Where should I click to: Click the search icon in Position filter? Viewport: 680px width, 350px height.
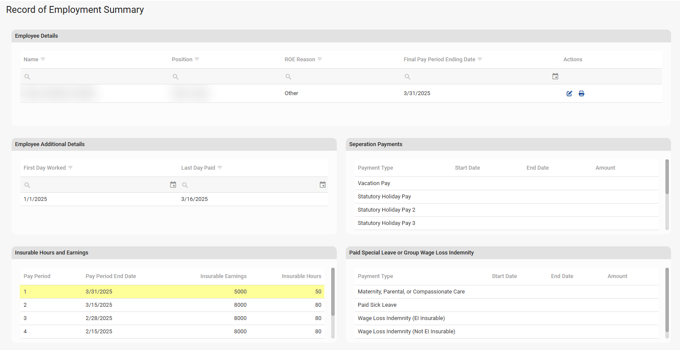[x=176, y=77]
